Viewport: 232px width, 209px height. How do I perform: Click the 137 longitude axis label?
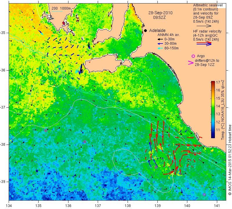click(x=98, y=206)
